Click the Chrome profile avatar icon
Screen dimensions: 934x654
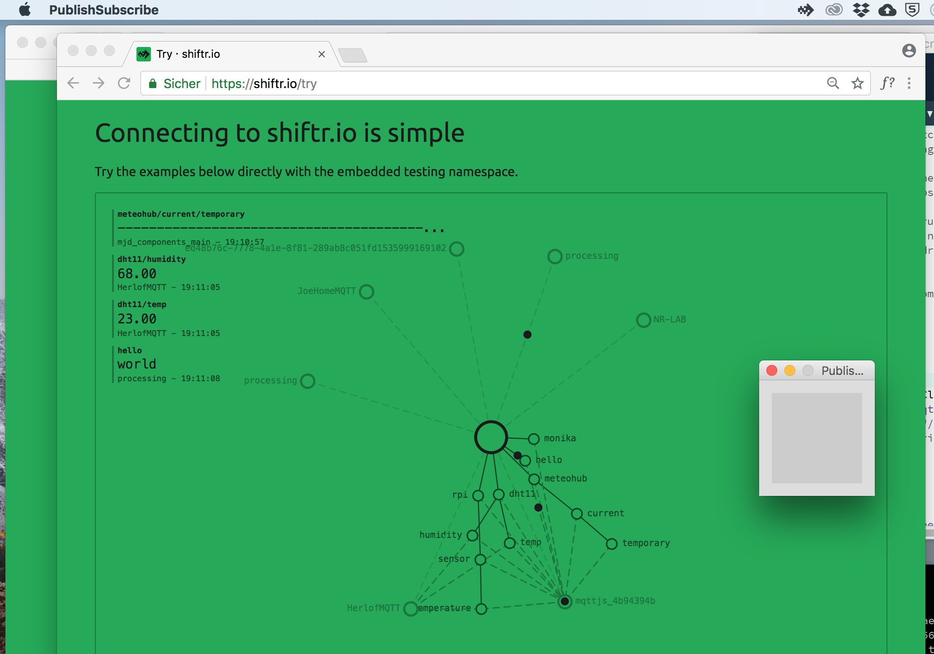(x=909, y=51)
